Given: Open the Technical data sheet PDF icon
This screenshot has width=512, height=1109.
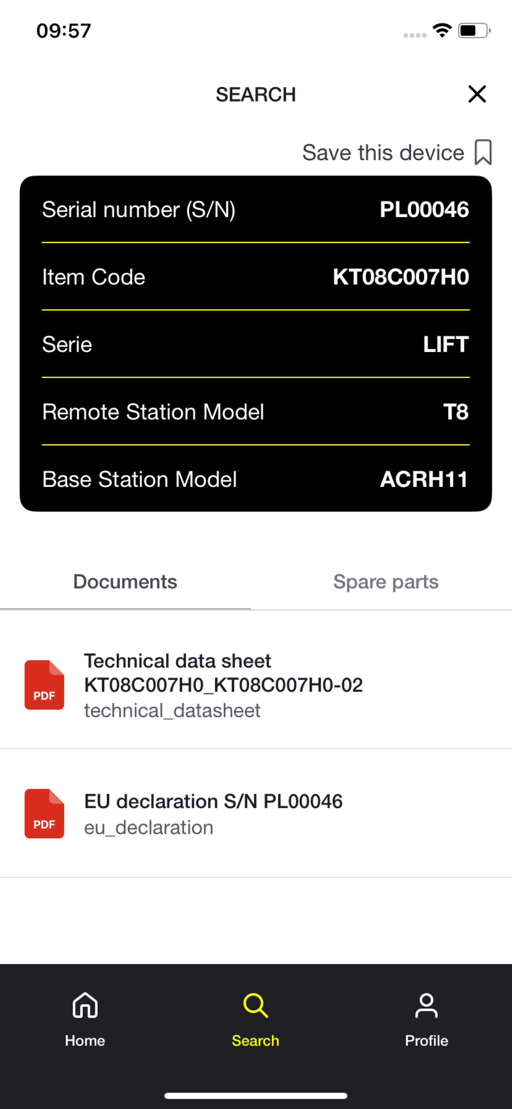Looking at the screenshot, I should [45, 684].
